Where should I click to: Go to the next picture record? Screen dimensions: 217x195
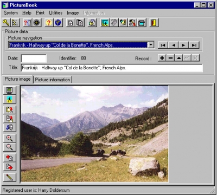coord(183,45)
